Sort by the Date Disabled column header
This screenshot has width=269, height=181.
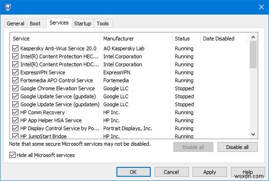click(224, 39)
